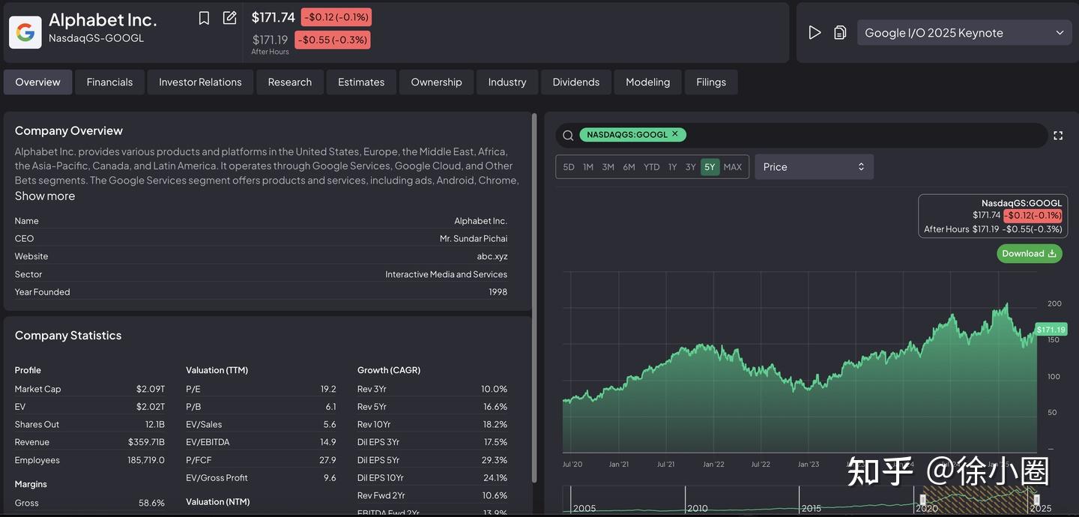Go to the Modeling tab
This screenshot has height=517, width=1079.
(x=648, y=82)
